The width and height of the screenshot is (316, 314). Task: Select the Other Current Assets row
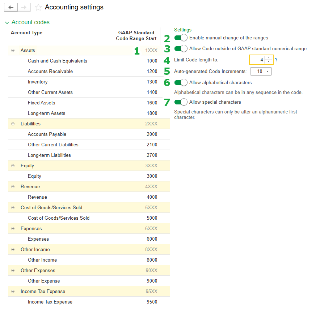tap(89, 92)
